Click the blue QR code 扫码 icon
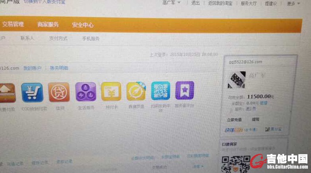This screenshot has width=311, height=173. [160, 91]
